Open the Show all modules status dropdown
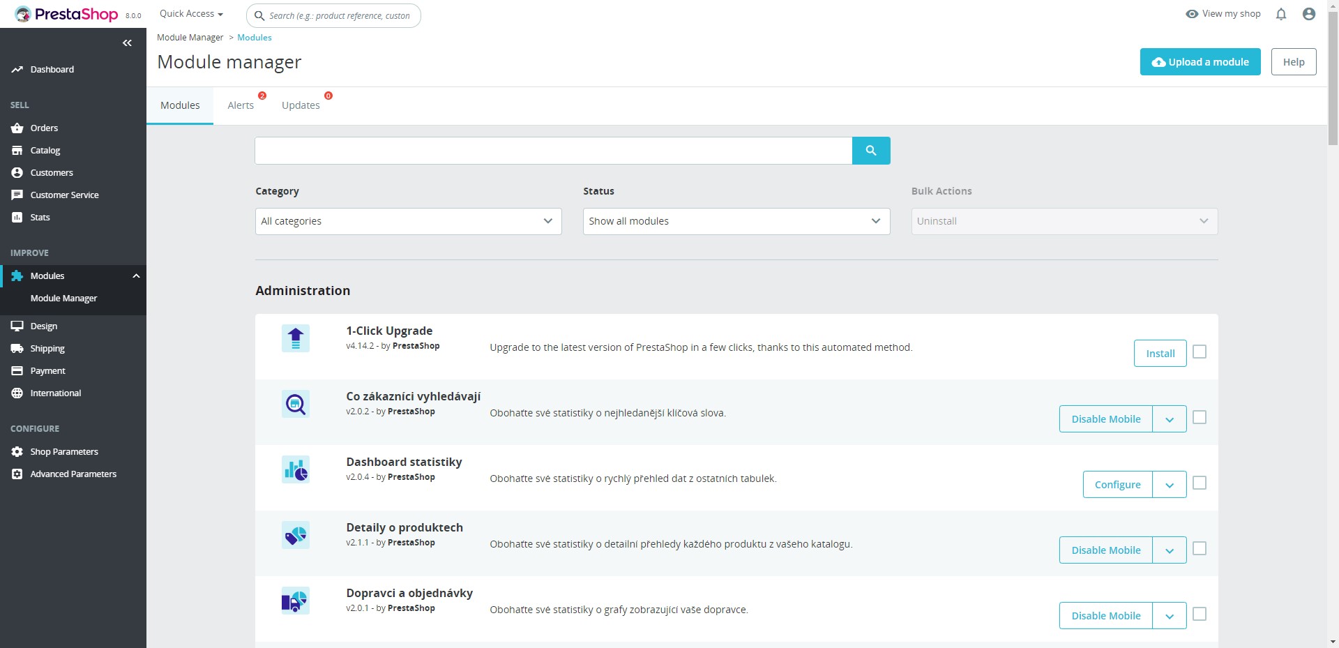Viewport: 1339px width, 648px height. point(736,221)
